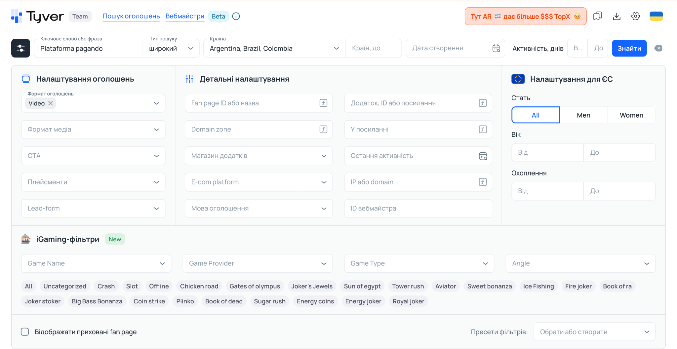Open calendar icon in Дата створення field
677x349 pixels.
click(x=496, y=48)
